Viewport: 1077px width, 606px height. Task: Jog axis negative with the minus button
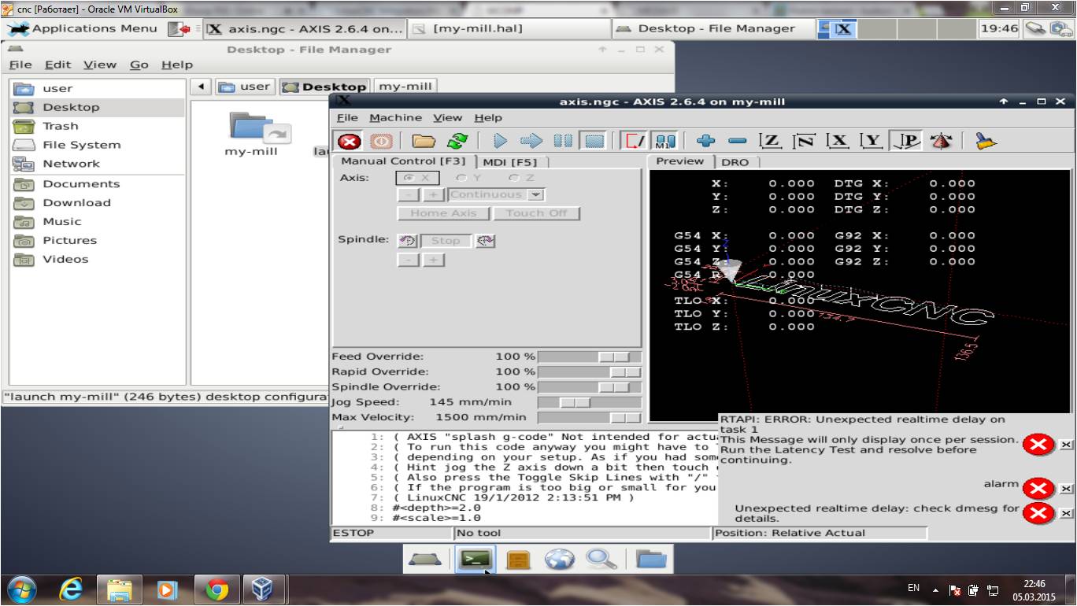click(408, 194)
